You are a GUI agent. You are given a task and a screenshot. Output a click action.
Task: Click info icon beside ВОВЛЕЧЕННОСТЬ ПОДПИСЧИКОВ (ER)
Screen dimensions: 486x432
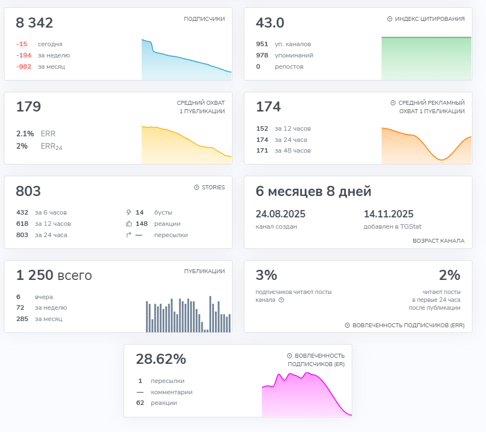pyautogui.click(x=290, y=355)
